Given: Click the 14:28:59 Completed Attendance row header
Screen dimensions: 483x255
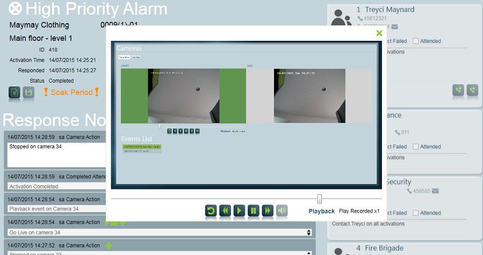Looking at the screenshot, I should [x=56, y=177].
